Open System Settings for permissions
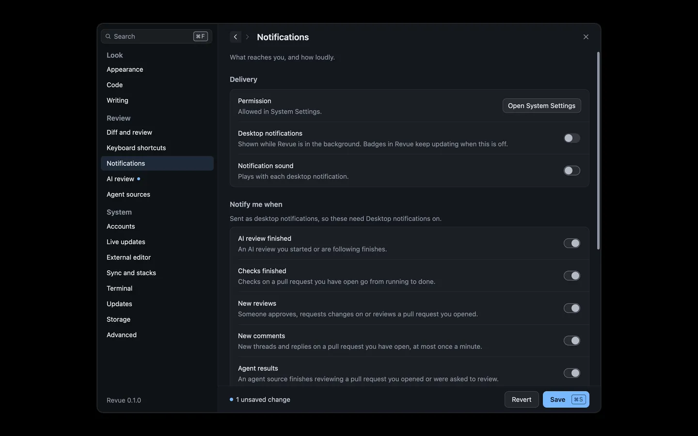Image resolution: width=698 pixels, height=436 pixels. [541, 106]
